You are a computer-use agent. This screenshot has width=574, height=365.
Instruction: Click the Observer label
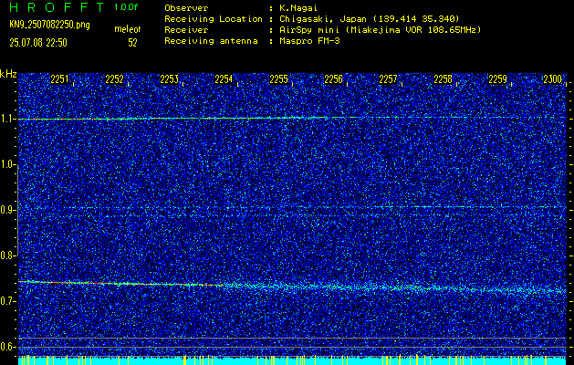pyautogui.click(x=186, y=7)
